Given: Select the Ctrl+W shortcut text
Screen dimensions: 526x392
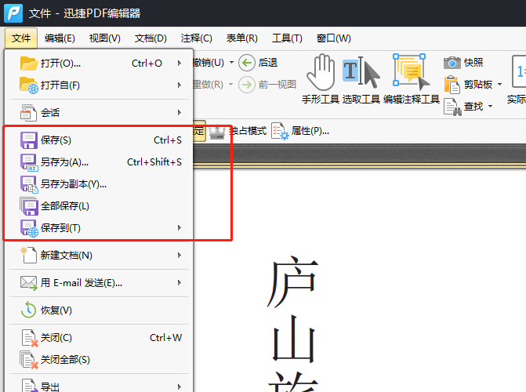Looking at the screenshot, I should point(165,337).
